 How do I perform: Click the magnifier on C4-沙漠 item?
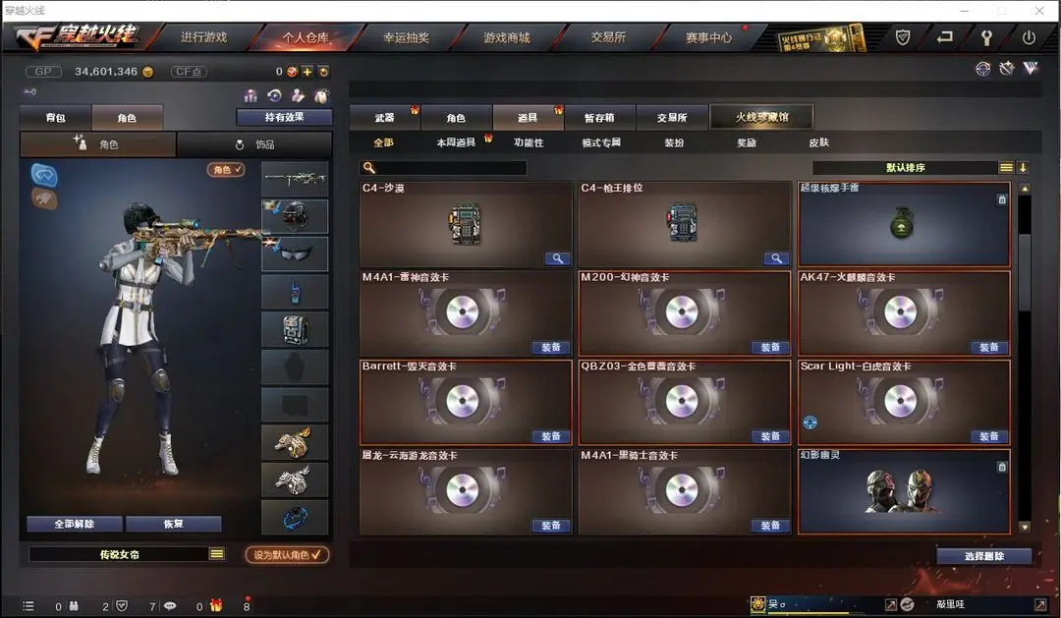pos(558,258)
